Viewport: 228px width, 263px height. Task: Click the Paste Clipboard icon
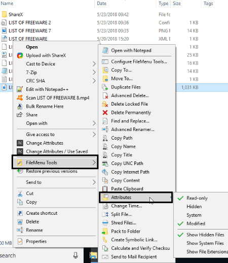click(x=105, y=188)
